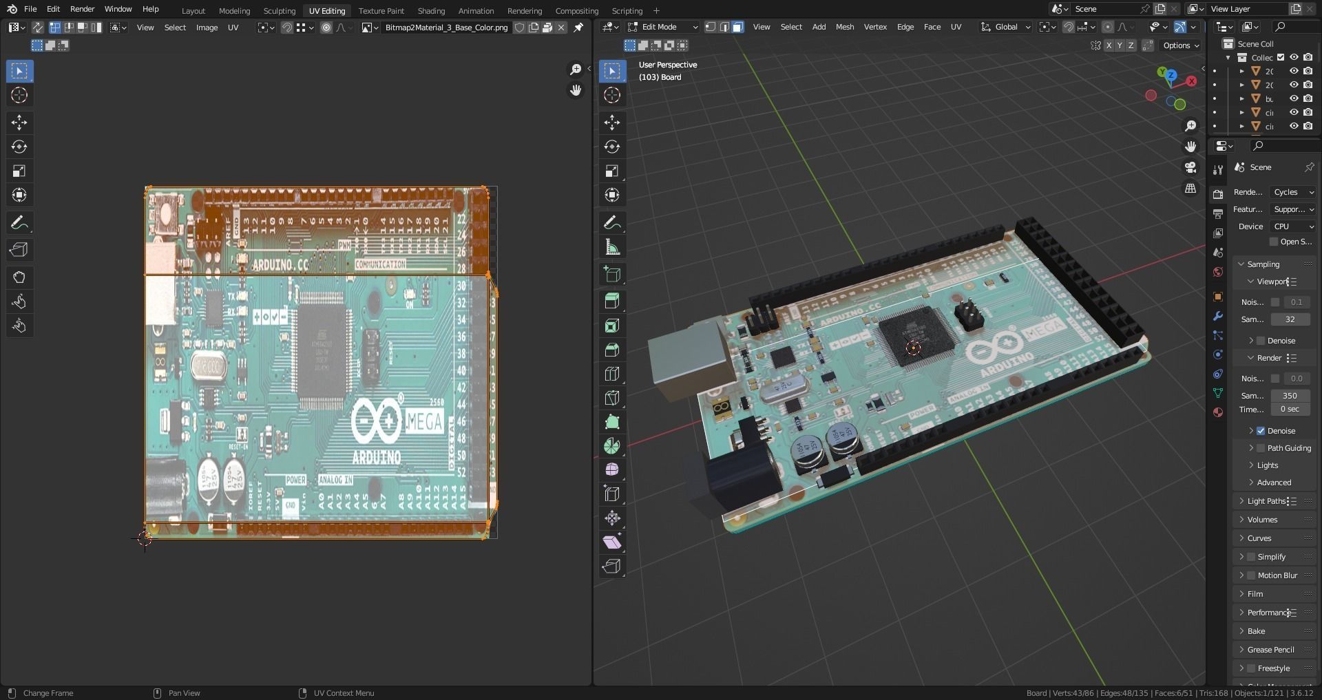Select the Annotate tool in UV editor
This screenshot has width=1322, height=700.
tap(19, 223)
